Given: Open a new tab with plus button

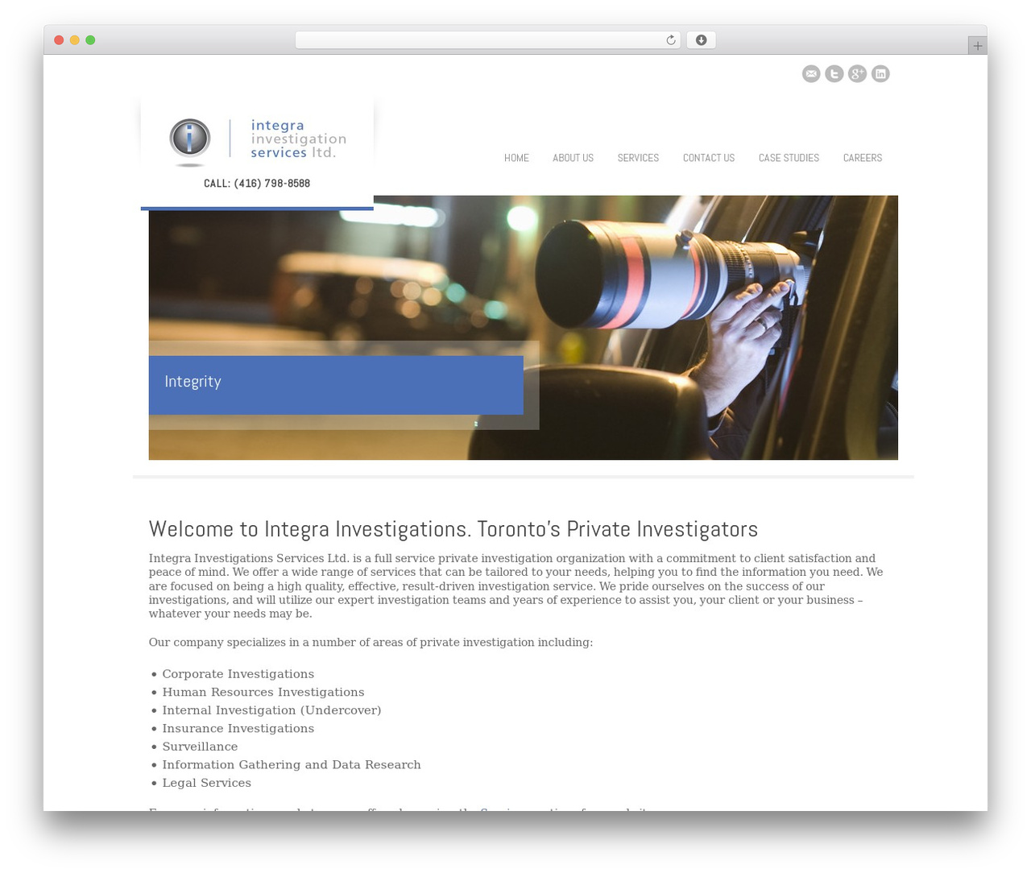Looking at the screenshot, I should 978,46.
